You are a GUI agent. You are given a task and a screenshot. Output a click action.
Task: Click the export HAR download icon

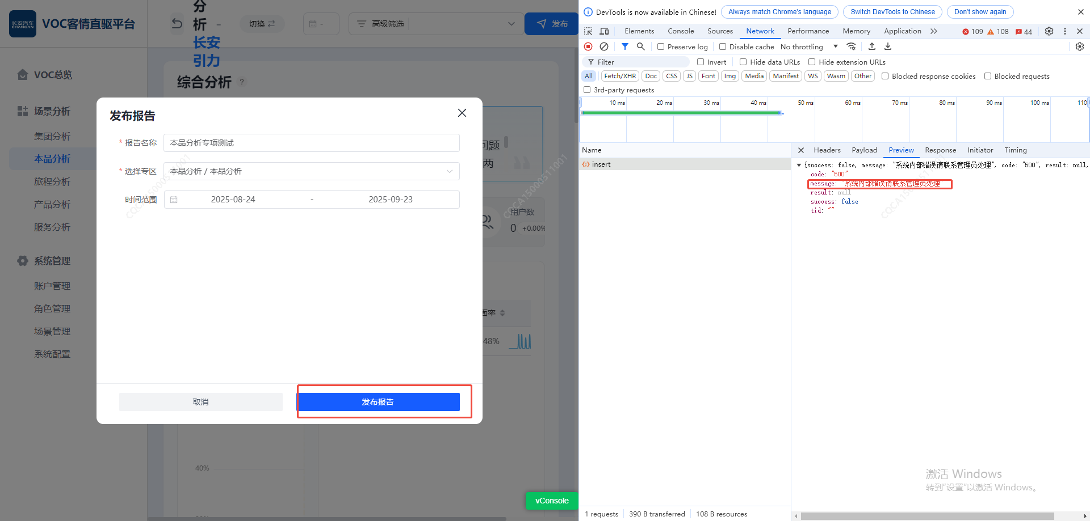(888, 46)
